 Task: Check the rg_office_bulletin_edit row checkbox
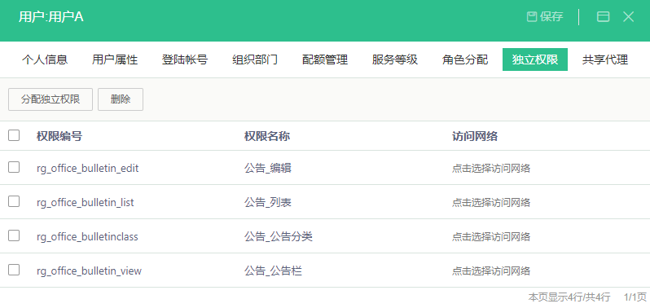(x=14, y=167)
